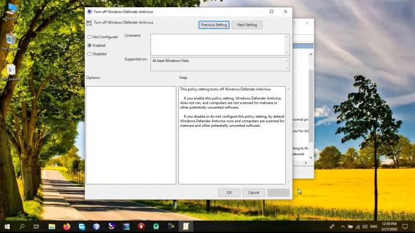The height and width of the screenshot is (233, 415).
Task: Go to the Next Setting
Action: click(x=247, y=25)
